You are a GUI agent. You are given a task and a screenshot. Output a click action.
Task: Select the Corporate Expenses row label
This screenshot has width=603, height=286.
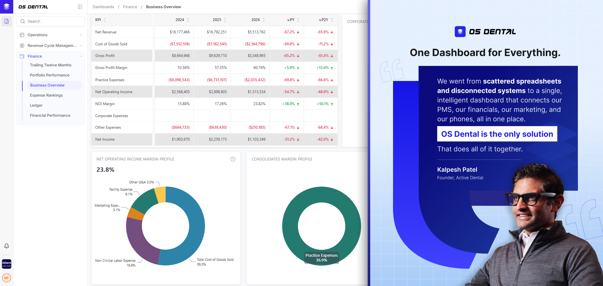click(x=112, y=116)
